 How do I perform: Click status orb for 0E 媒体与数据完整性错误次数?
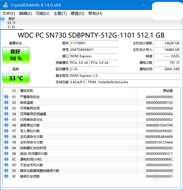pos(6,171)
